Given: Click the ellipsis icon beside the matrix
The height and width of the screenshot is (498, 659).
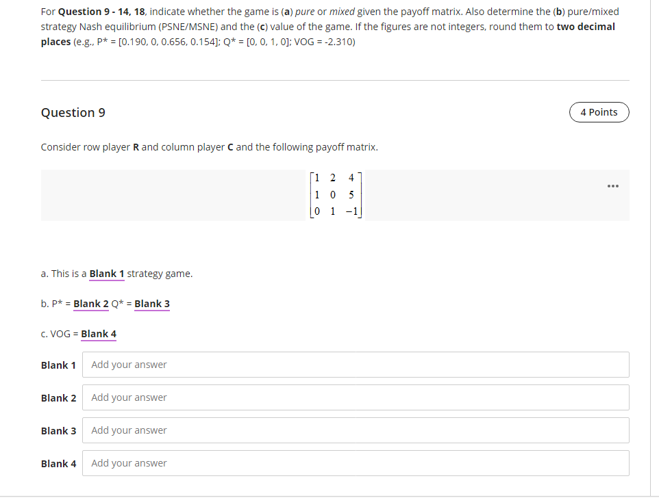Looking at the screenshot, I should pos(613,185).
